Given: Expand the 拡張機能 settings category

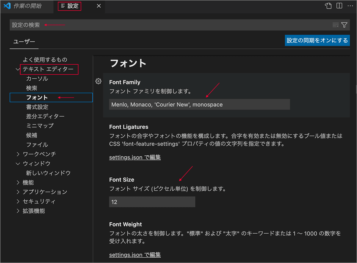Looking at the screenshot, I should point(18,211).
